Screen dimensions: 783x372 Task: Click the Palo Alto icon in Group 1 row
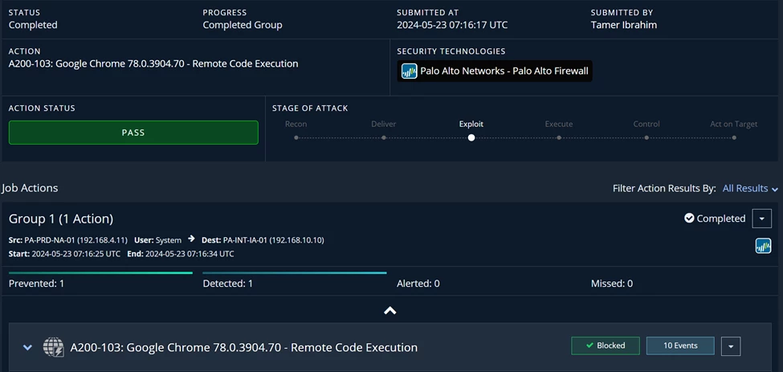coord(763,246)
